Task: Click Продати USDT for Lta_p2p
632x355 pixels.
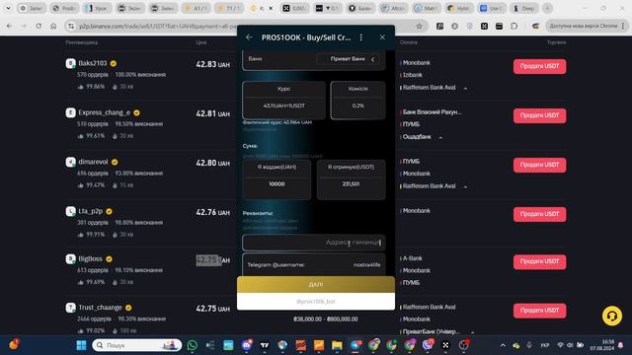Action: pyautogui.click(x=539, y=214)
